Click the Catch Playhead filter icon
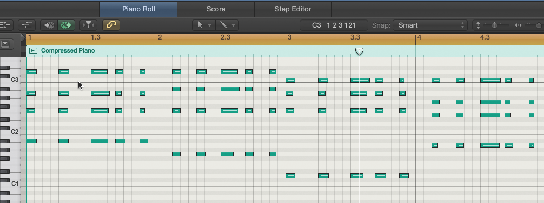The width and height of the screenshot is (544, 203). click(89, 25)
